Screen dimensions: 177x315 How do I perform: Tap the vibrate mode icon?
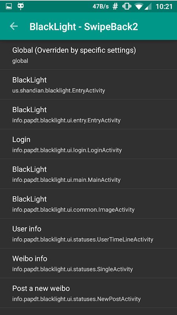pos(127,6)
